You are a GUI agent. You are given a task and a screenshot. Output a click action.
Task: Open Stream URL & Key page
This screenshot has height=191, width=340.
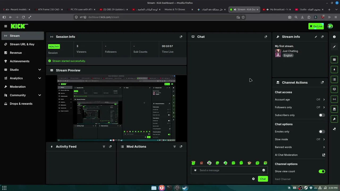pyautogui.click(x=23, y=44)
